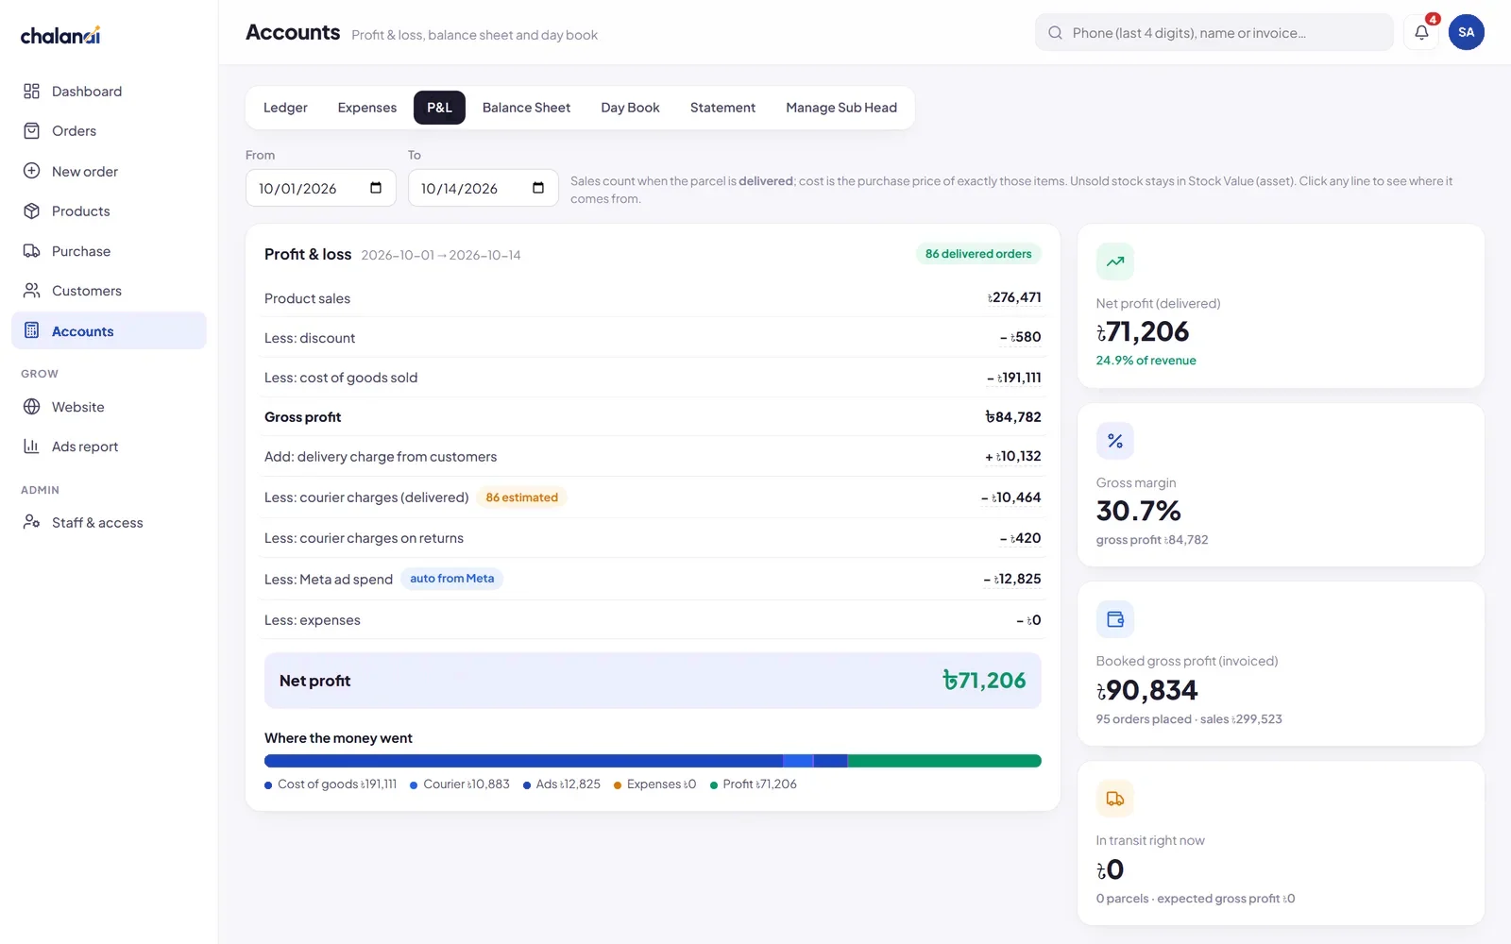The height and width of the screenshot is (944, 1511).
Task: Click the Less: discount line
Action: 653,338
